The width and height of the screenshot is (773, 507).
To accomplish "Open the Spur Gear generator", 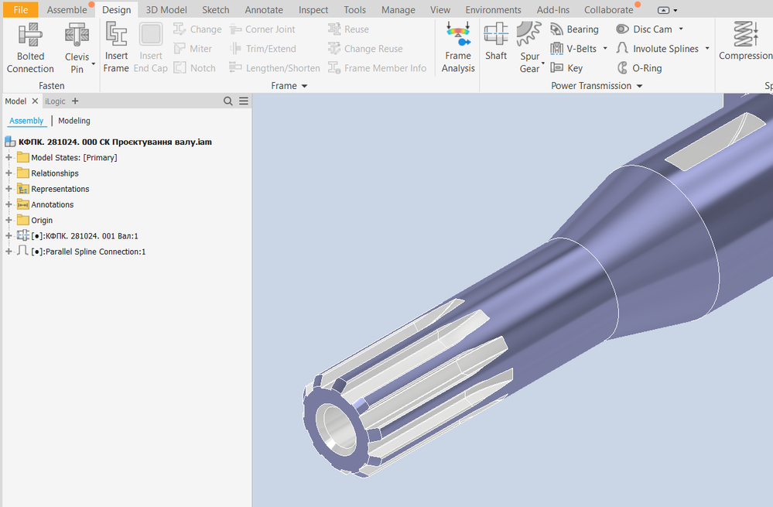I will pyautogui.click(x=529, y=47).
